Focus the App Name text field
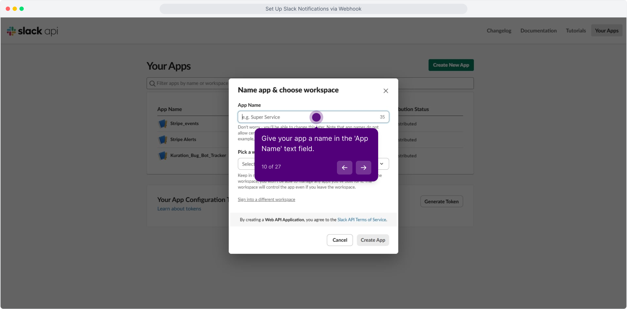The width and height of the screenshot is (627, 309). [x=313, y=117]
